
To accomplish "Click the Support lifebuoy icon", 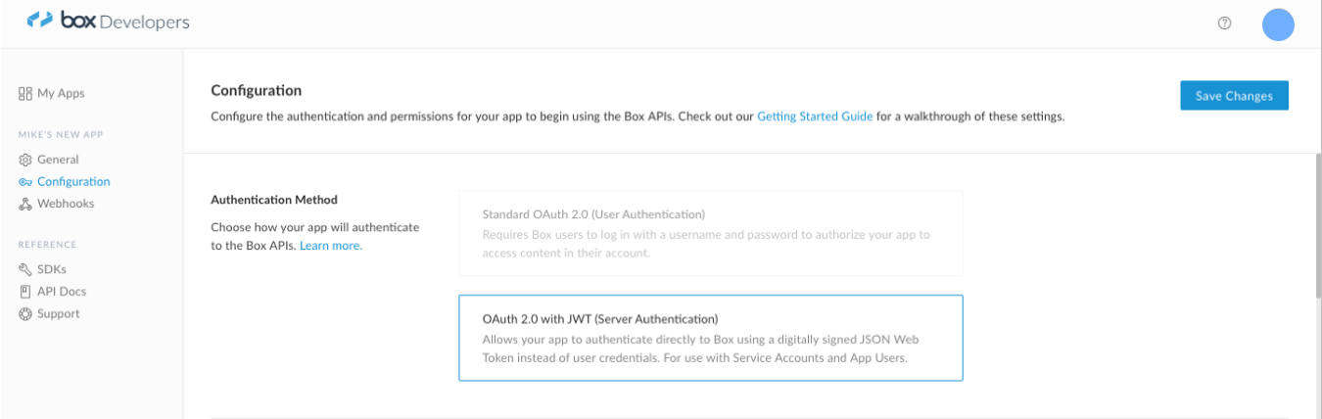I will 25,314.
